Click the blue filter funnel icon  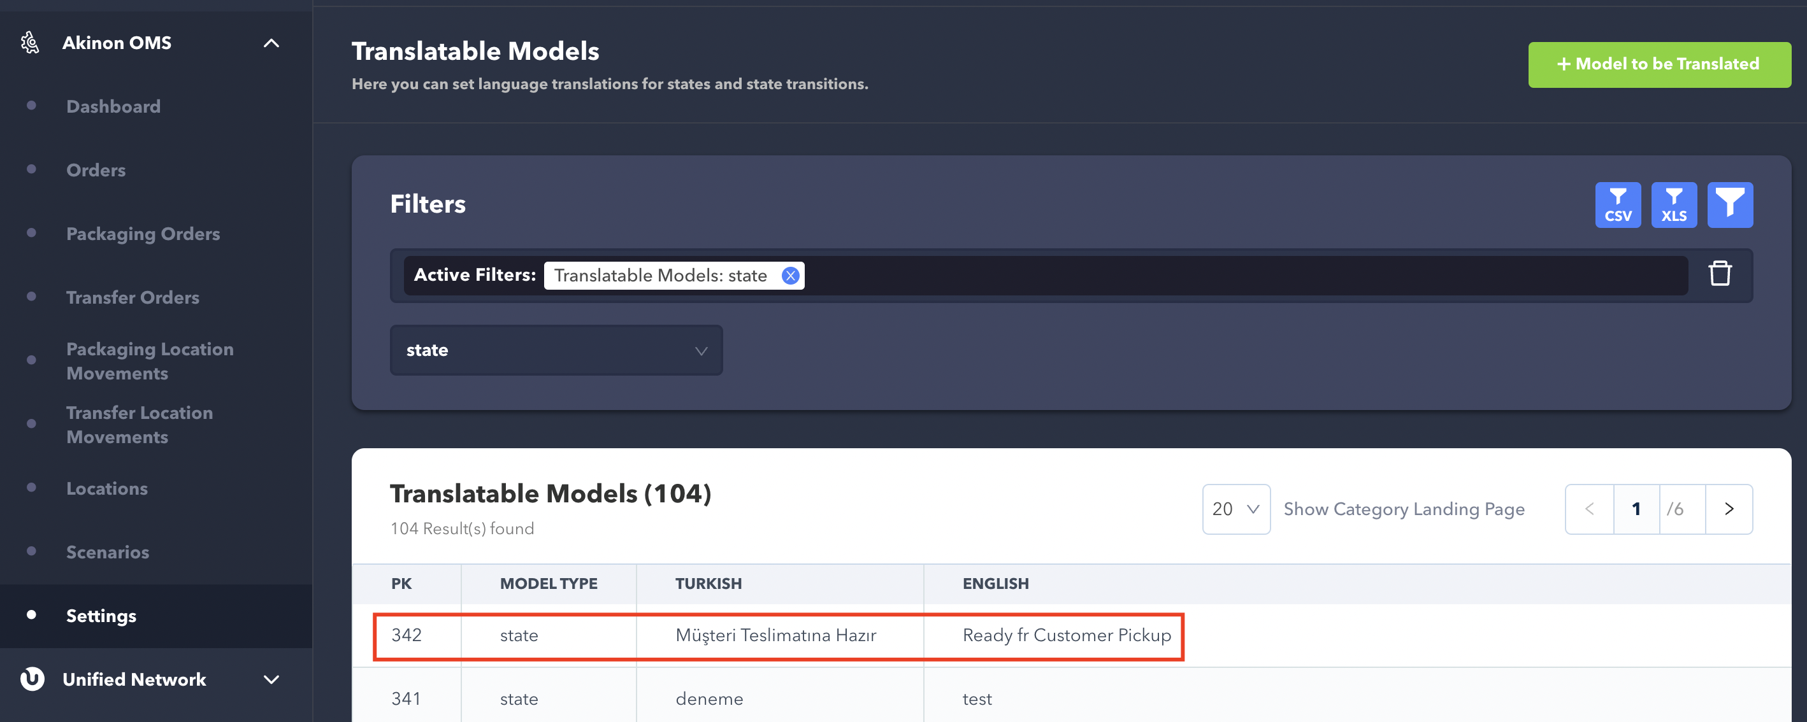tap(1729, 204)
